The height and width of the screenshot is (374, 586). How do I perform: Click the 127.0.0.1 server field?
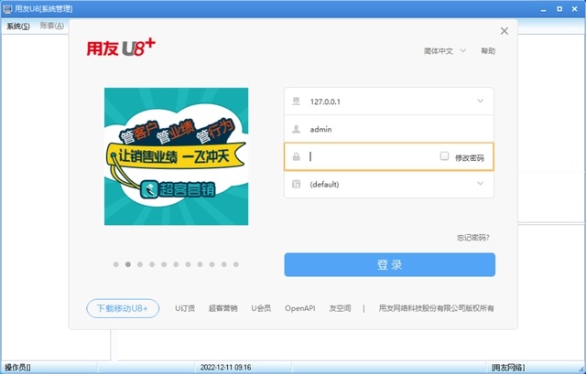[x=388, y=102]
